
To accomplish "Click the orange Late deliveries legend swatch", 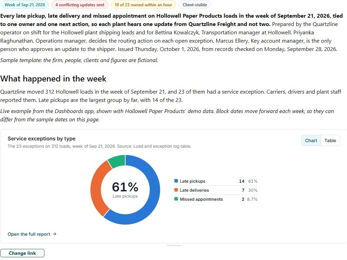I will 176,190.
